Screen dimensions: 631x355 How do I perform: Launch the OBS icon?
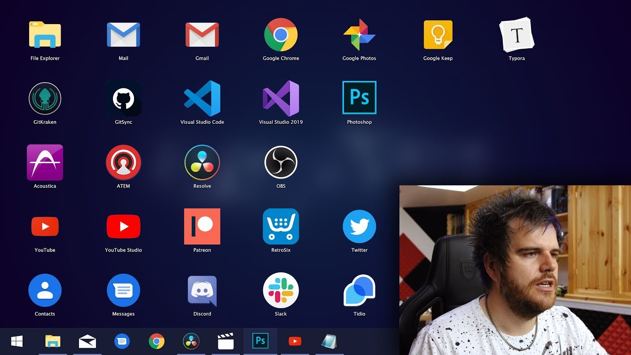point(280,162)
